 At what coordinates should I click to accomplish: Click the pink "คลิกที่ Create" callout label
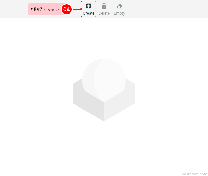pos(45,10)
